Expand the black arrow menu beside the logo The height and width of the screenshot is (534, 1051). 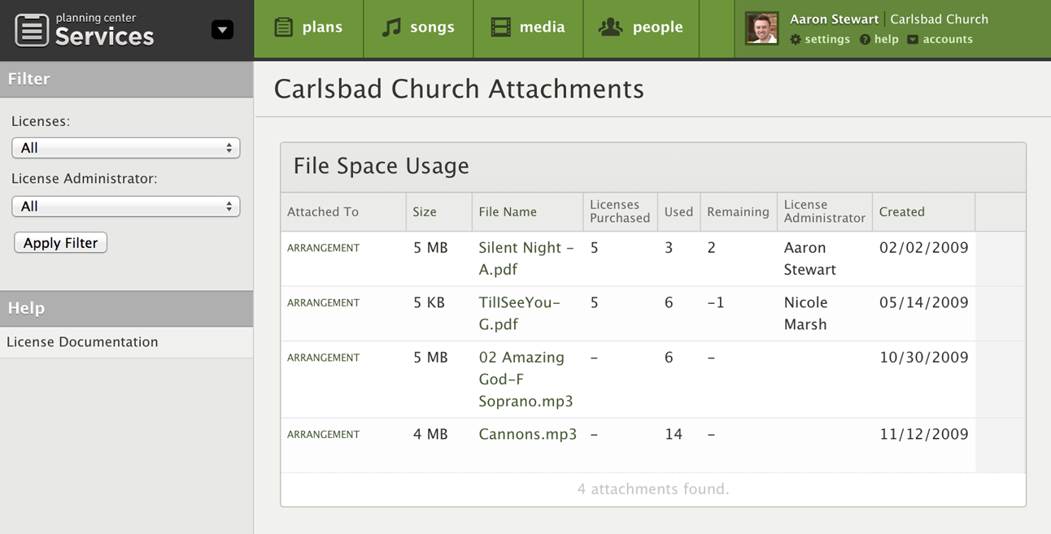tap(222, 29)
